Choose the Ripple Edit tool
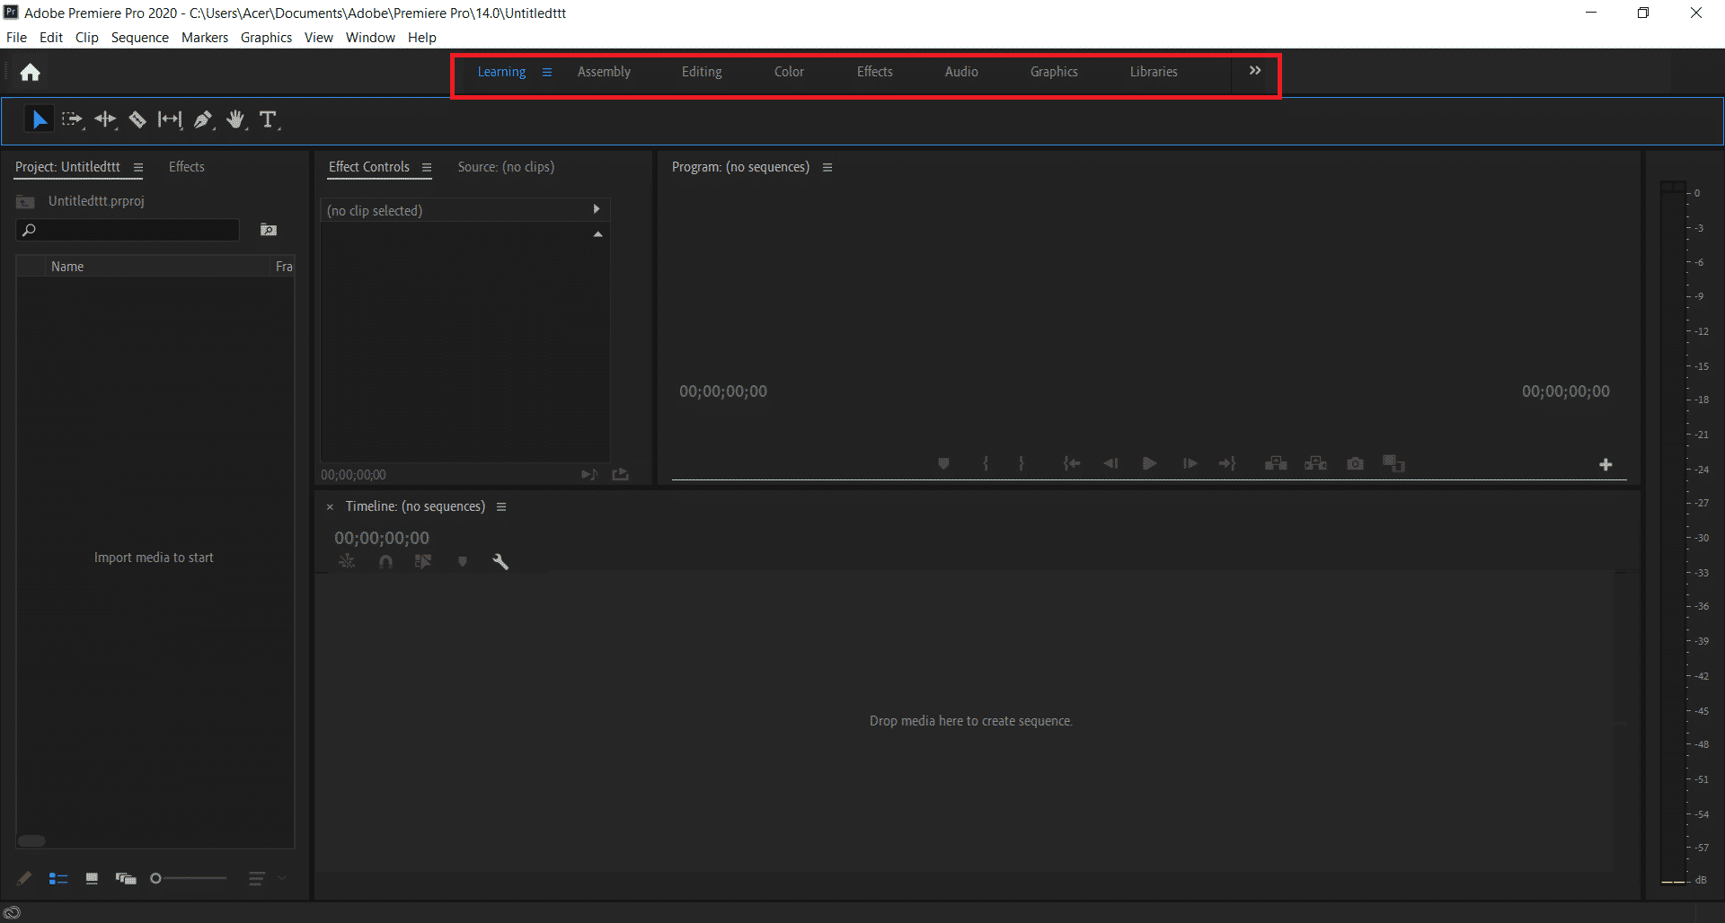This screenshot has height=923, width=1725. click(105, 119)
